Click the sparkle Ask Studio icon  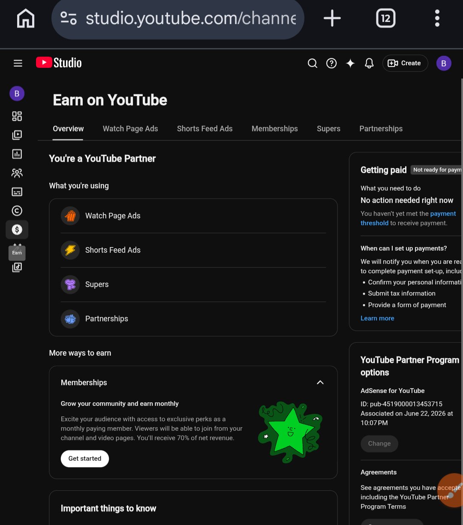350,63
